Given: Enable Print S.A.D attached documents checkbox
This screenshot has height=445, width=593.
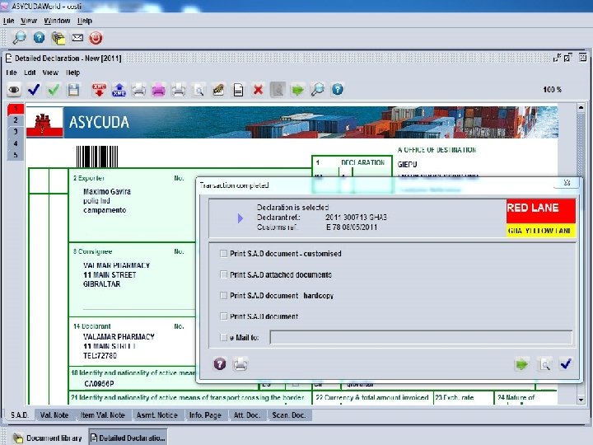Looking at the screenshot, I should [223, 274].
